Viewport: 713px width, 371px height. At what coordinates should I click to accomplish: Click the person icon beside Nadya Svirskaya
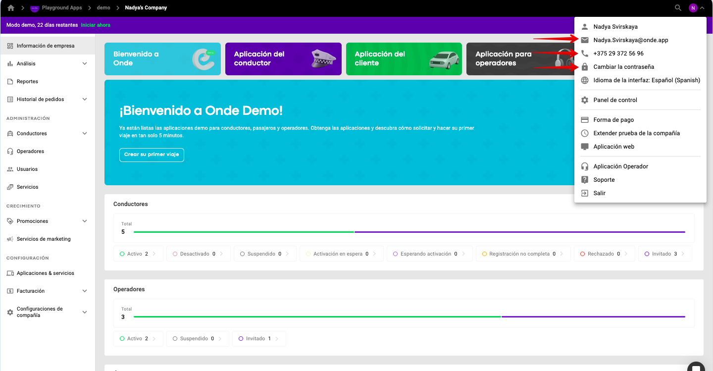click(x=585, y=27)
